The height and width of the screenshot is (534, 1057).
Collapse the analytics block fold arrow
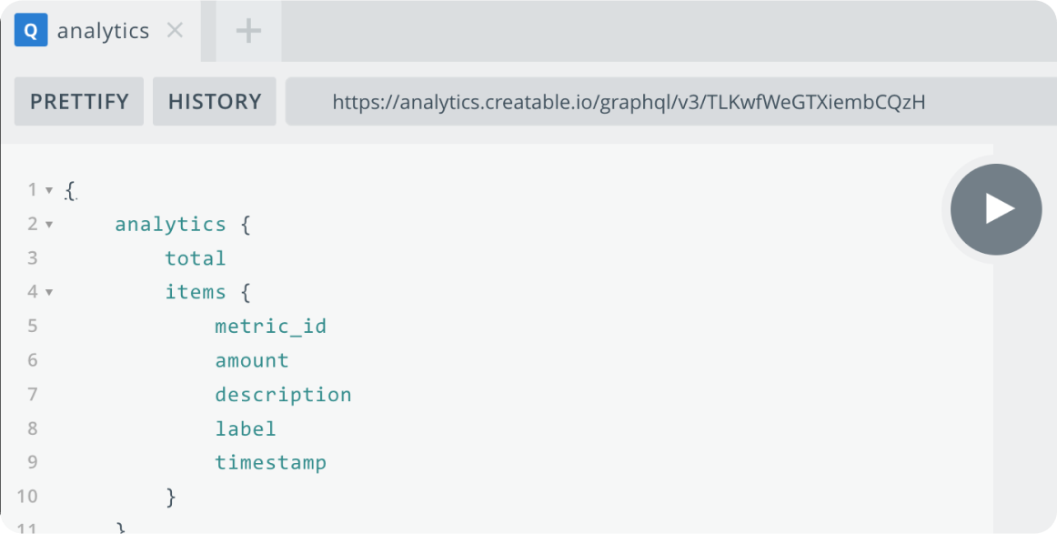48,225
